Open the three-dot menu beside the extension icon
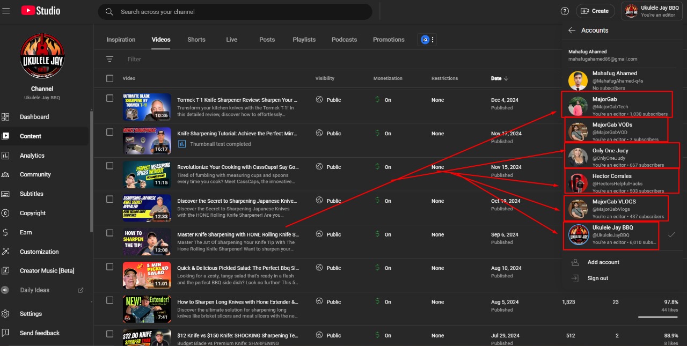The image size is (687, 346). click(433, 39)
